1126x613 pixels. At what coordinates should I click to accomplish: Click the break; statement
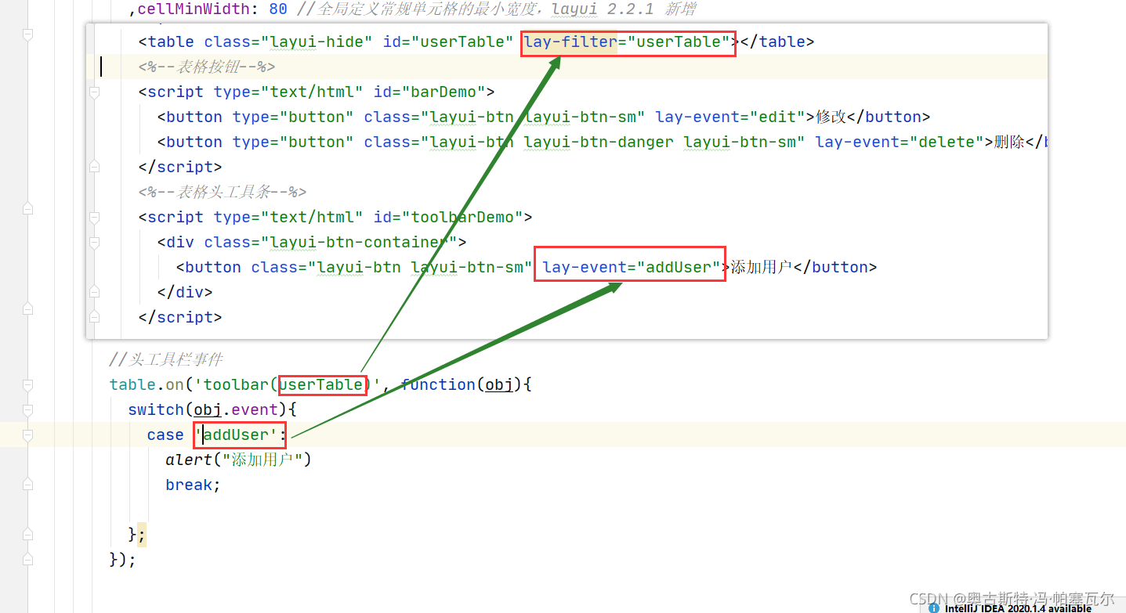[x=194, y=485]
